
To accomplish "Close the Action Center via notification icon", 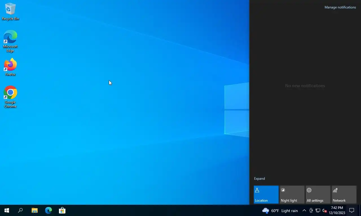I will click(352, 210).
